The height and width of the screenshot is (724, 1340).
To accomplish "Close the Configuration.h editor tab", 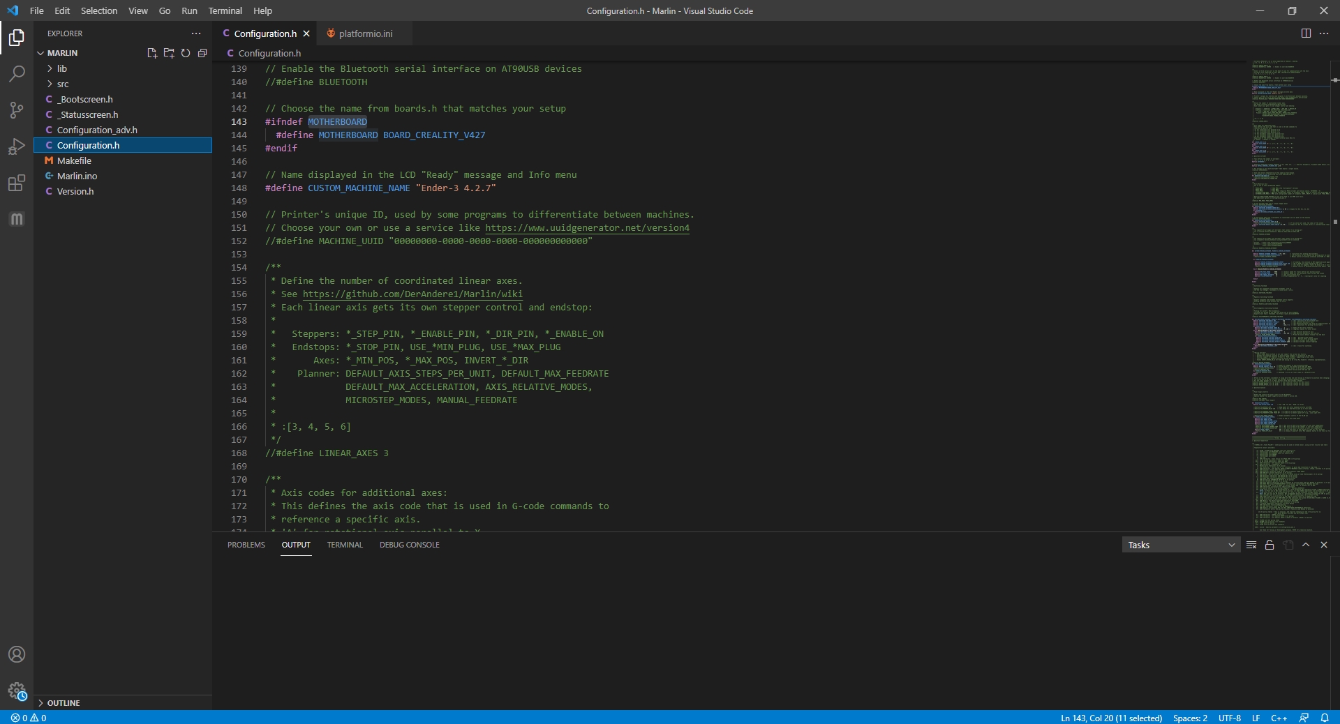I will coord(306,33).
